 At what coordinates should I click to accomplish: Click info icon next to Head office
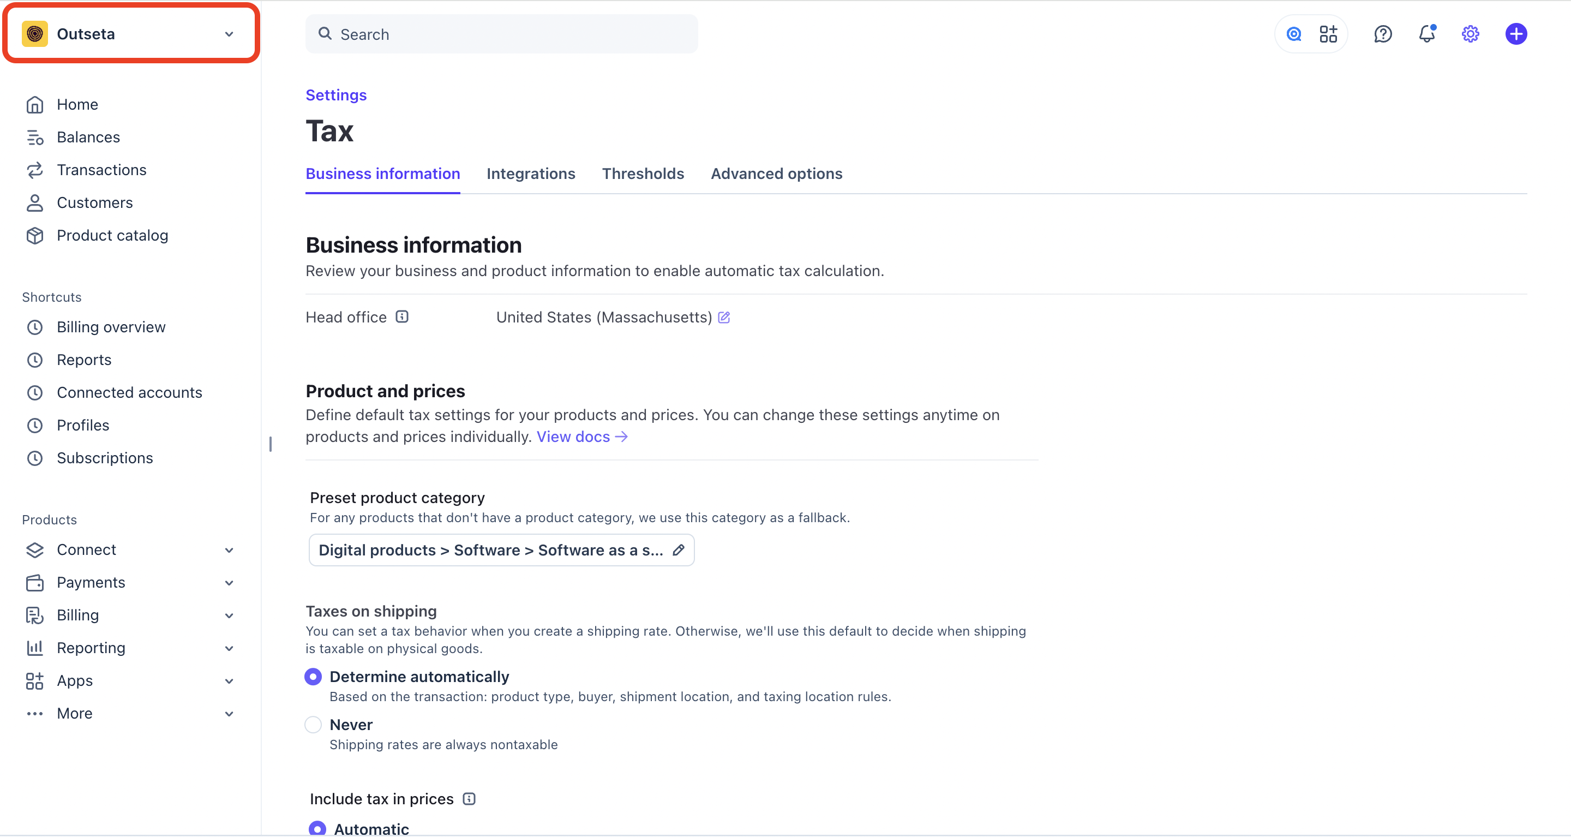pyautogui.click(x=402, y=316)
